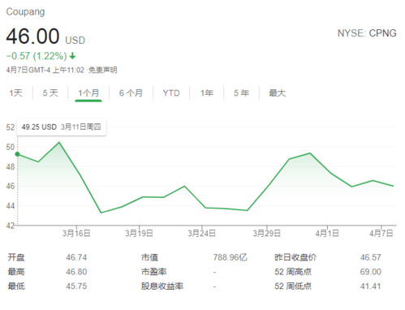Viewport: 405px width, 310px height.
Task: Switch to the YTD range tab
Action: [x=171, y=93]
